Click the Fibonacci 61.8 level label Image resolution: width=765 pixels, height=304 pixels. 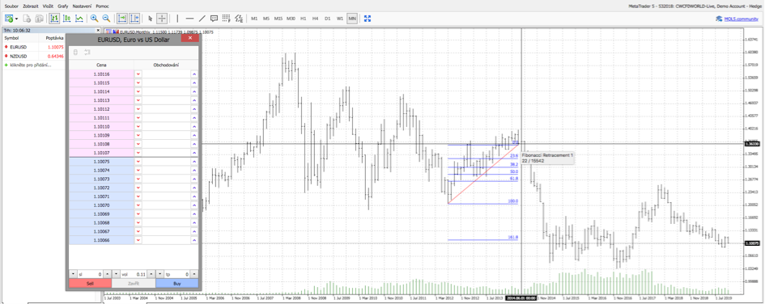click(x=514, y=179)
